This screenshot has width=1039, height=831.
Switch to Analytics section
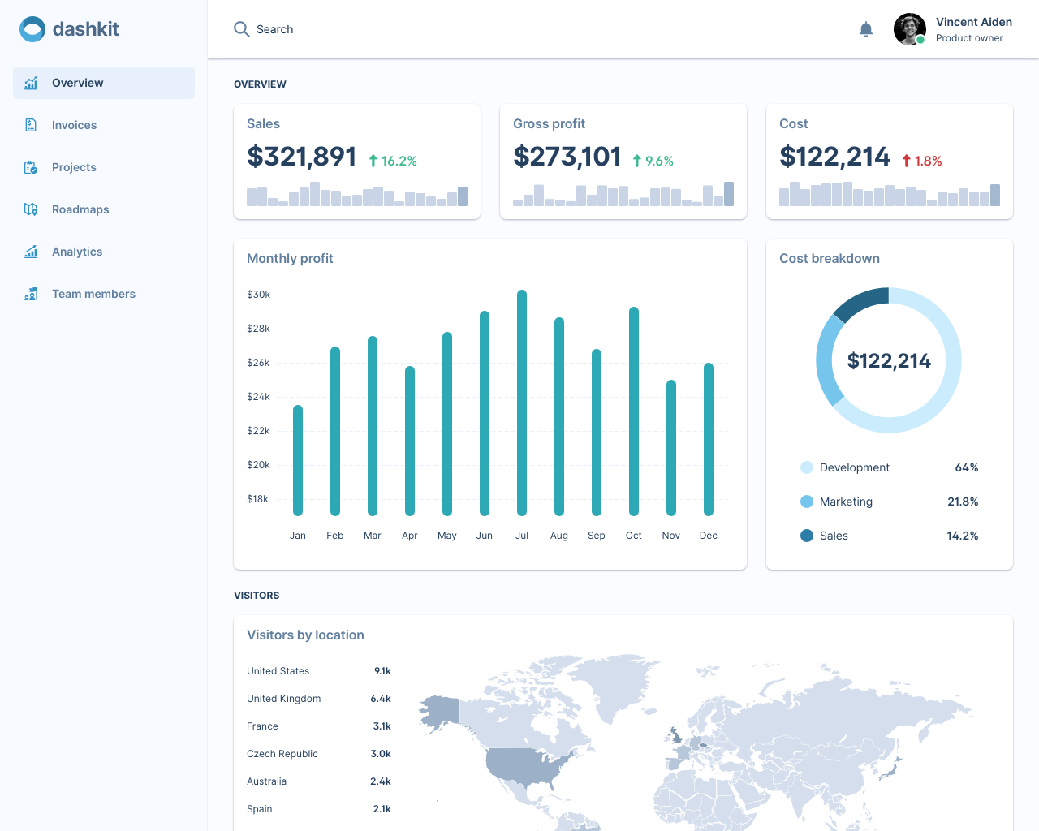(x=104, y=252)
